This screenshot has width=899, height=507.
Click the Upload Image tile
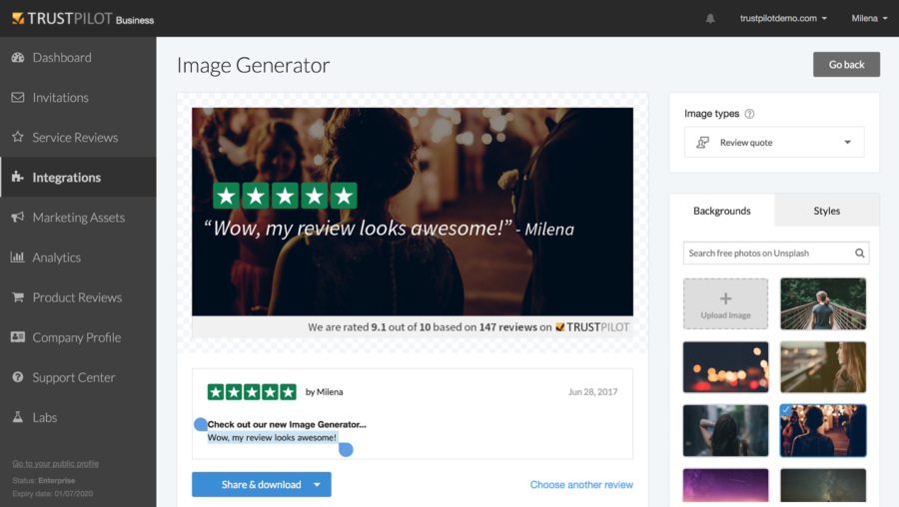click(726, 303)
